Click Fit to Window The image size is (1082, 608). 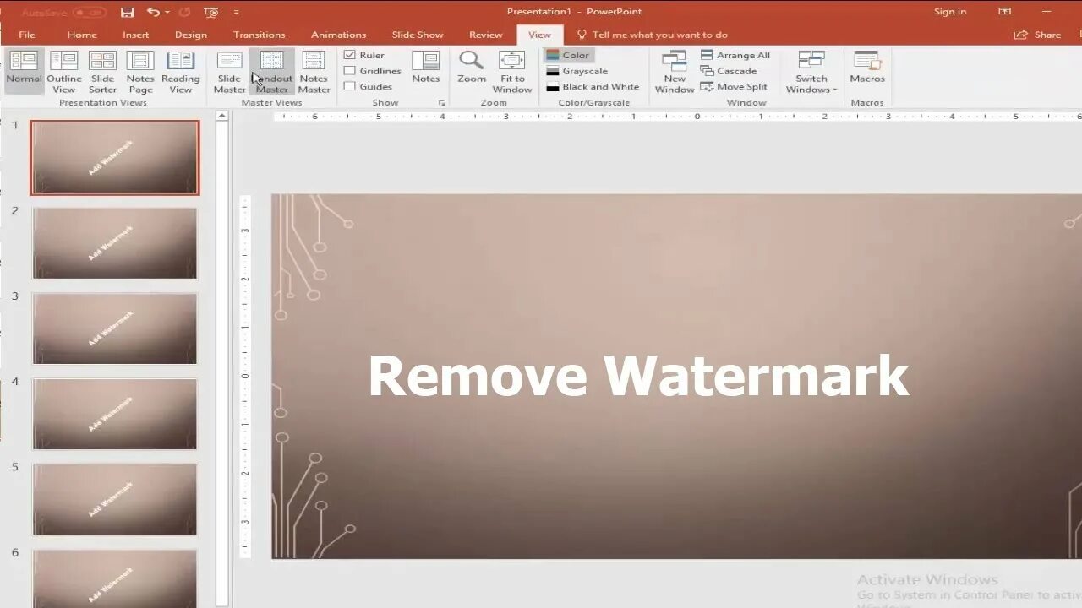512,70
